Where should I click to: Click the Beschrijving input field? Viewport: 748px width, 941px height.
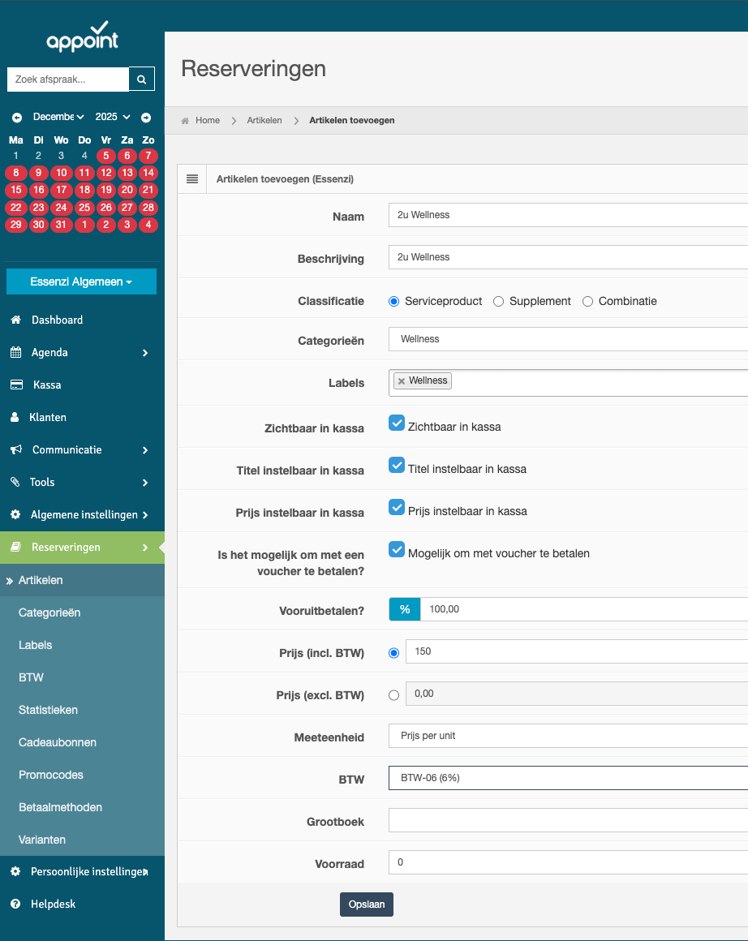click(568, 257)
